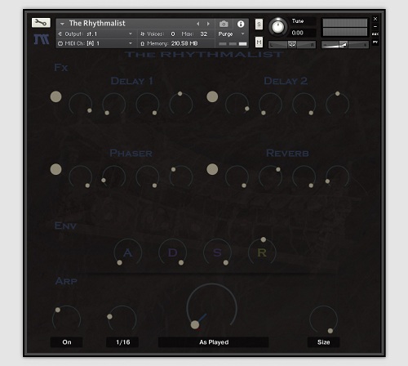This screenshot has width=408, height=366.
Task: Click the 1/16 rate label
Action: coord(122,342)
